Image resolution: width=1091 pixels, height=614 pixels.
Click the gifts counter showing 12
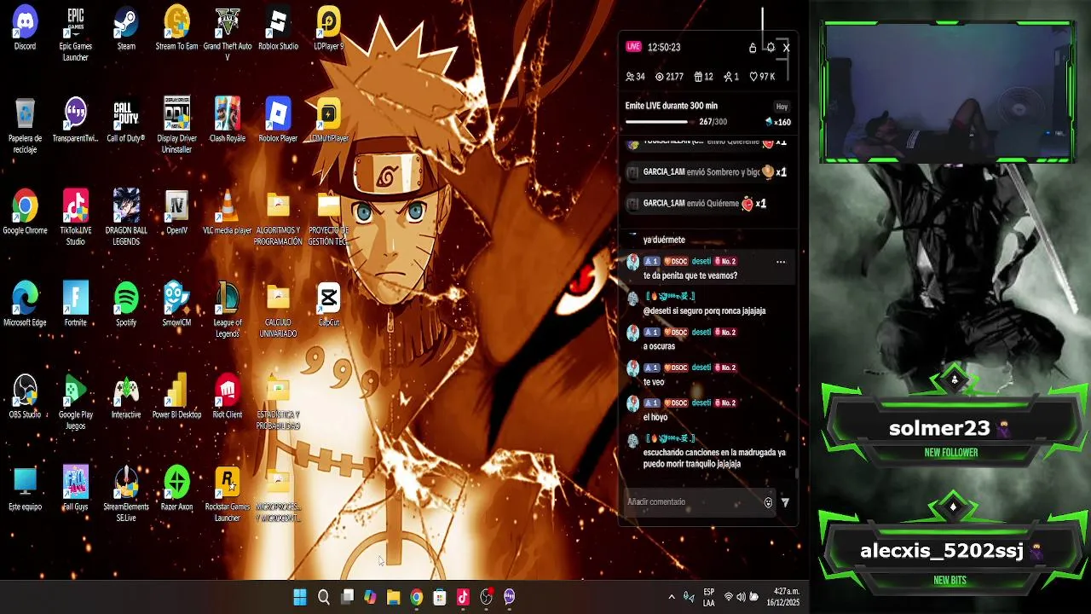[703, 77]
